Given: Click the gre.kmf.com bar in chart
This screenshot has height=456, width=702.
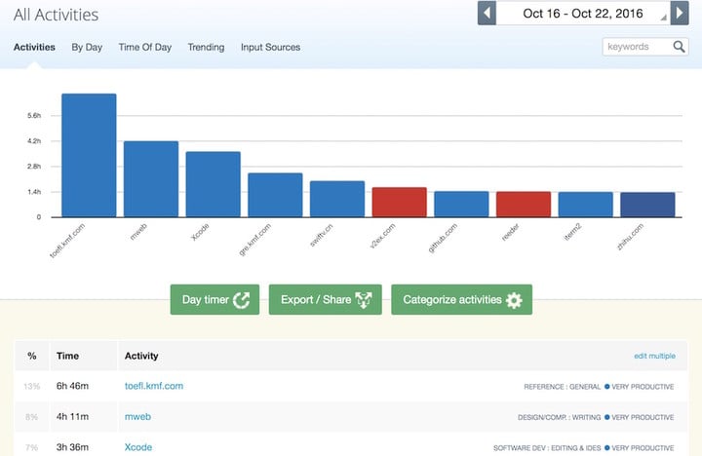Looking at the screenshot, I should (x=275, y=195).
